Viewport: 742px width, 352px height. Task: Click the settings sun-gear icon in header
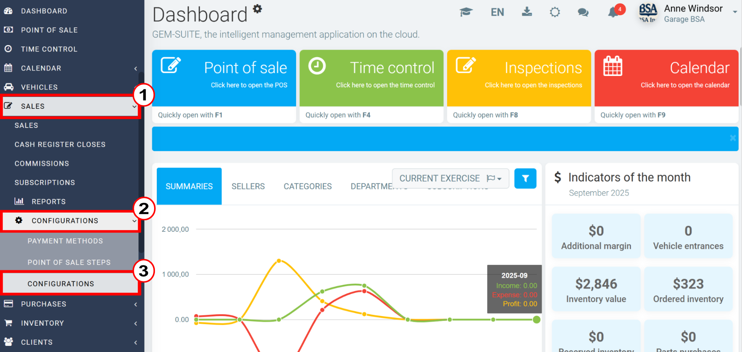[555, 12]
